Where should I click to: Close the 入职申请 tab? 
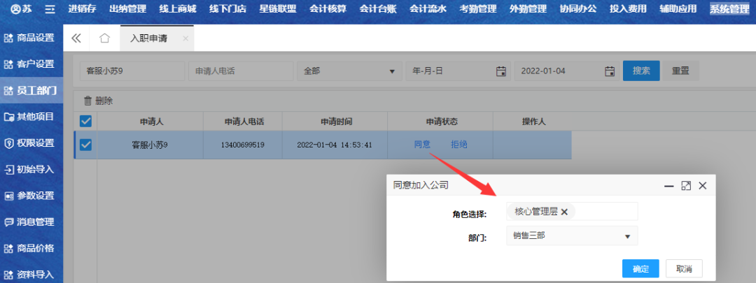(x=185, y=39)
